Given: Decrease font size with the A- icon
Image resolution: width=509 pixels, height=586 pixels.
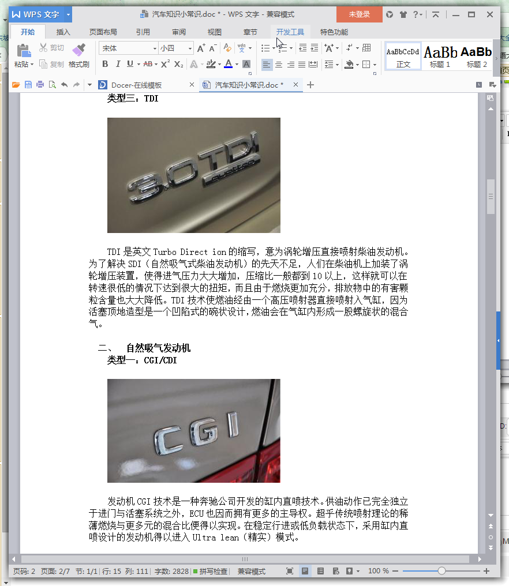Looking at the screenshot, I should (213, 48).
